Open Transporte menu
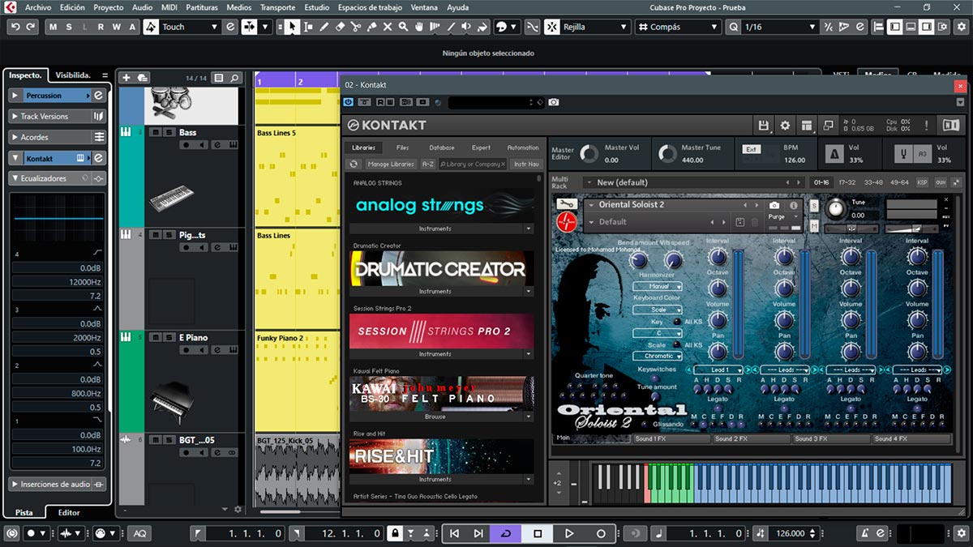973x547 pixels. (x=278, y=7)
